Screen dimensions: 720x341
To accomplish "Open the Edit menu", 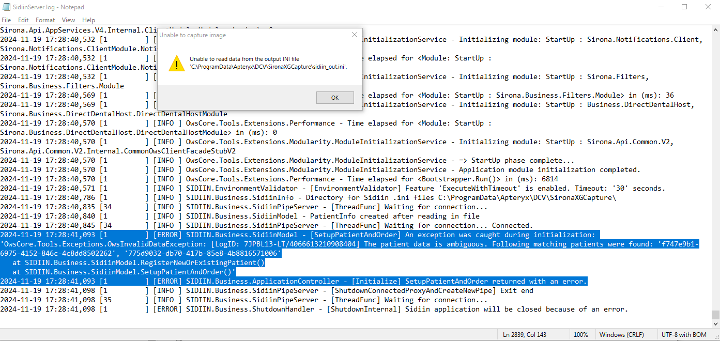I will (23, 20).
